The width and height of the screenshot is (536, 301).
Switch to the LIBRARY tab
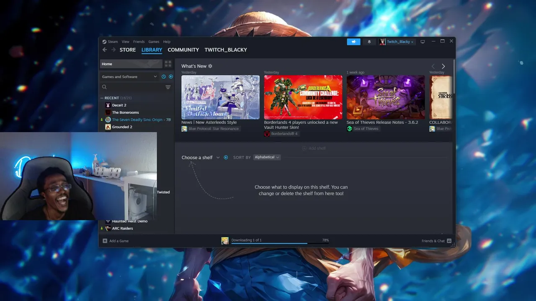(x=152, y=50)
